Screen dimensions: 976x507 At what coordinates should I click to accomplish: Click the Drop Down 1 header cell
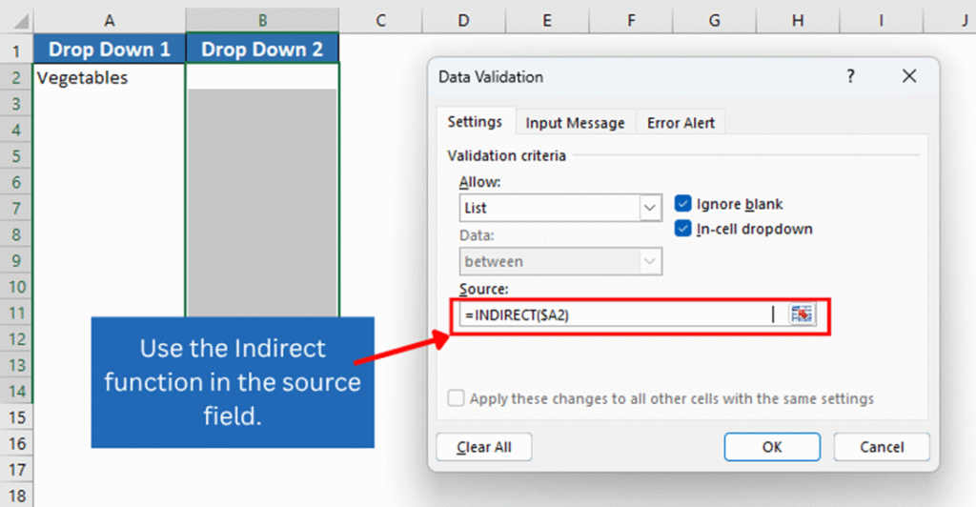[x=109, y=50]
